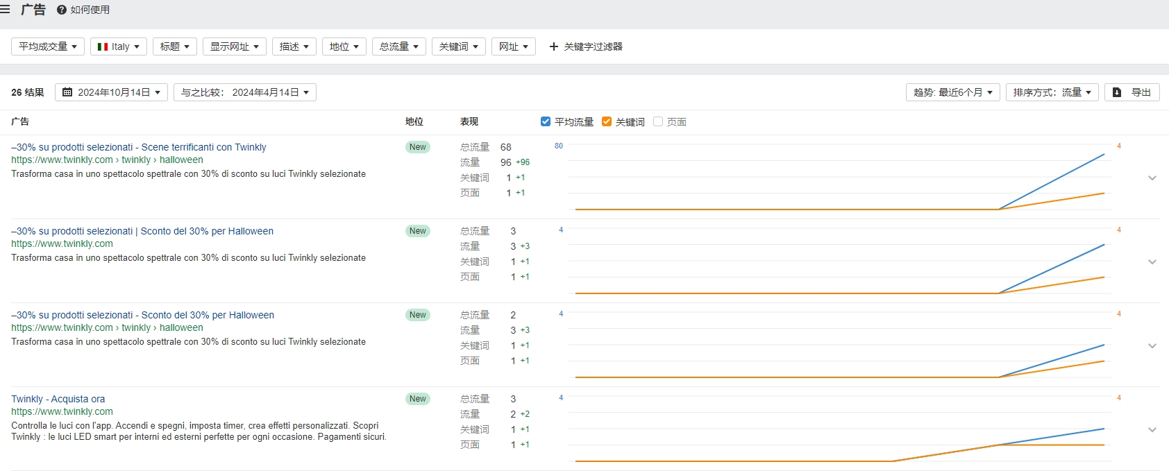Uncheck the 关键词 checkbox
The width and height of the screenshot is (1169, 471).
pos(607,121)
